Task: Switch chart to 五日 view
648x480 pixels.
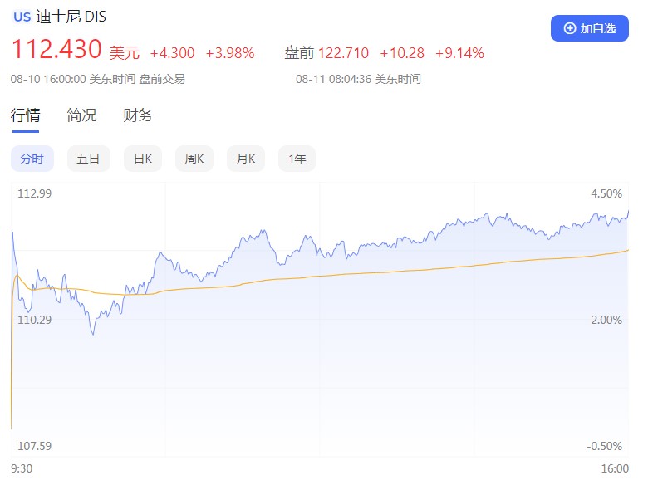Action: (88, 159)
